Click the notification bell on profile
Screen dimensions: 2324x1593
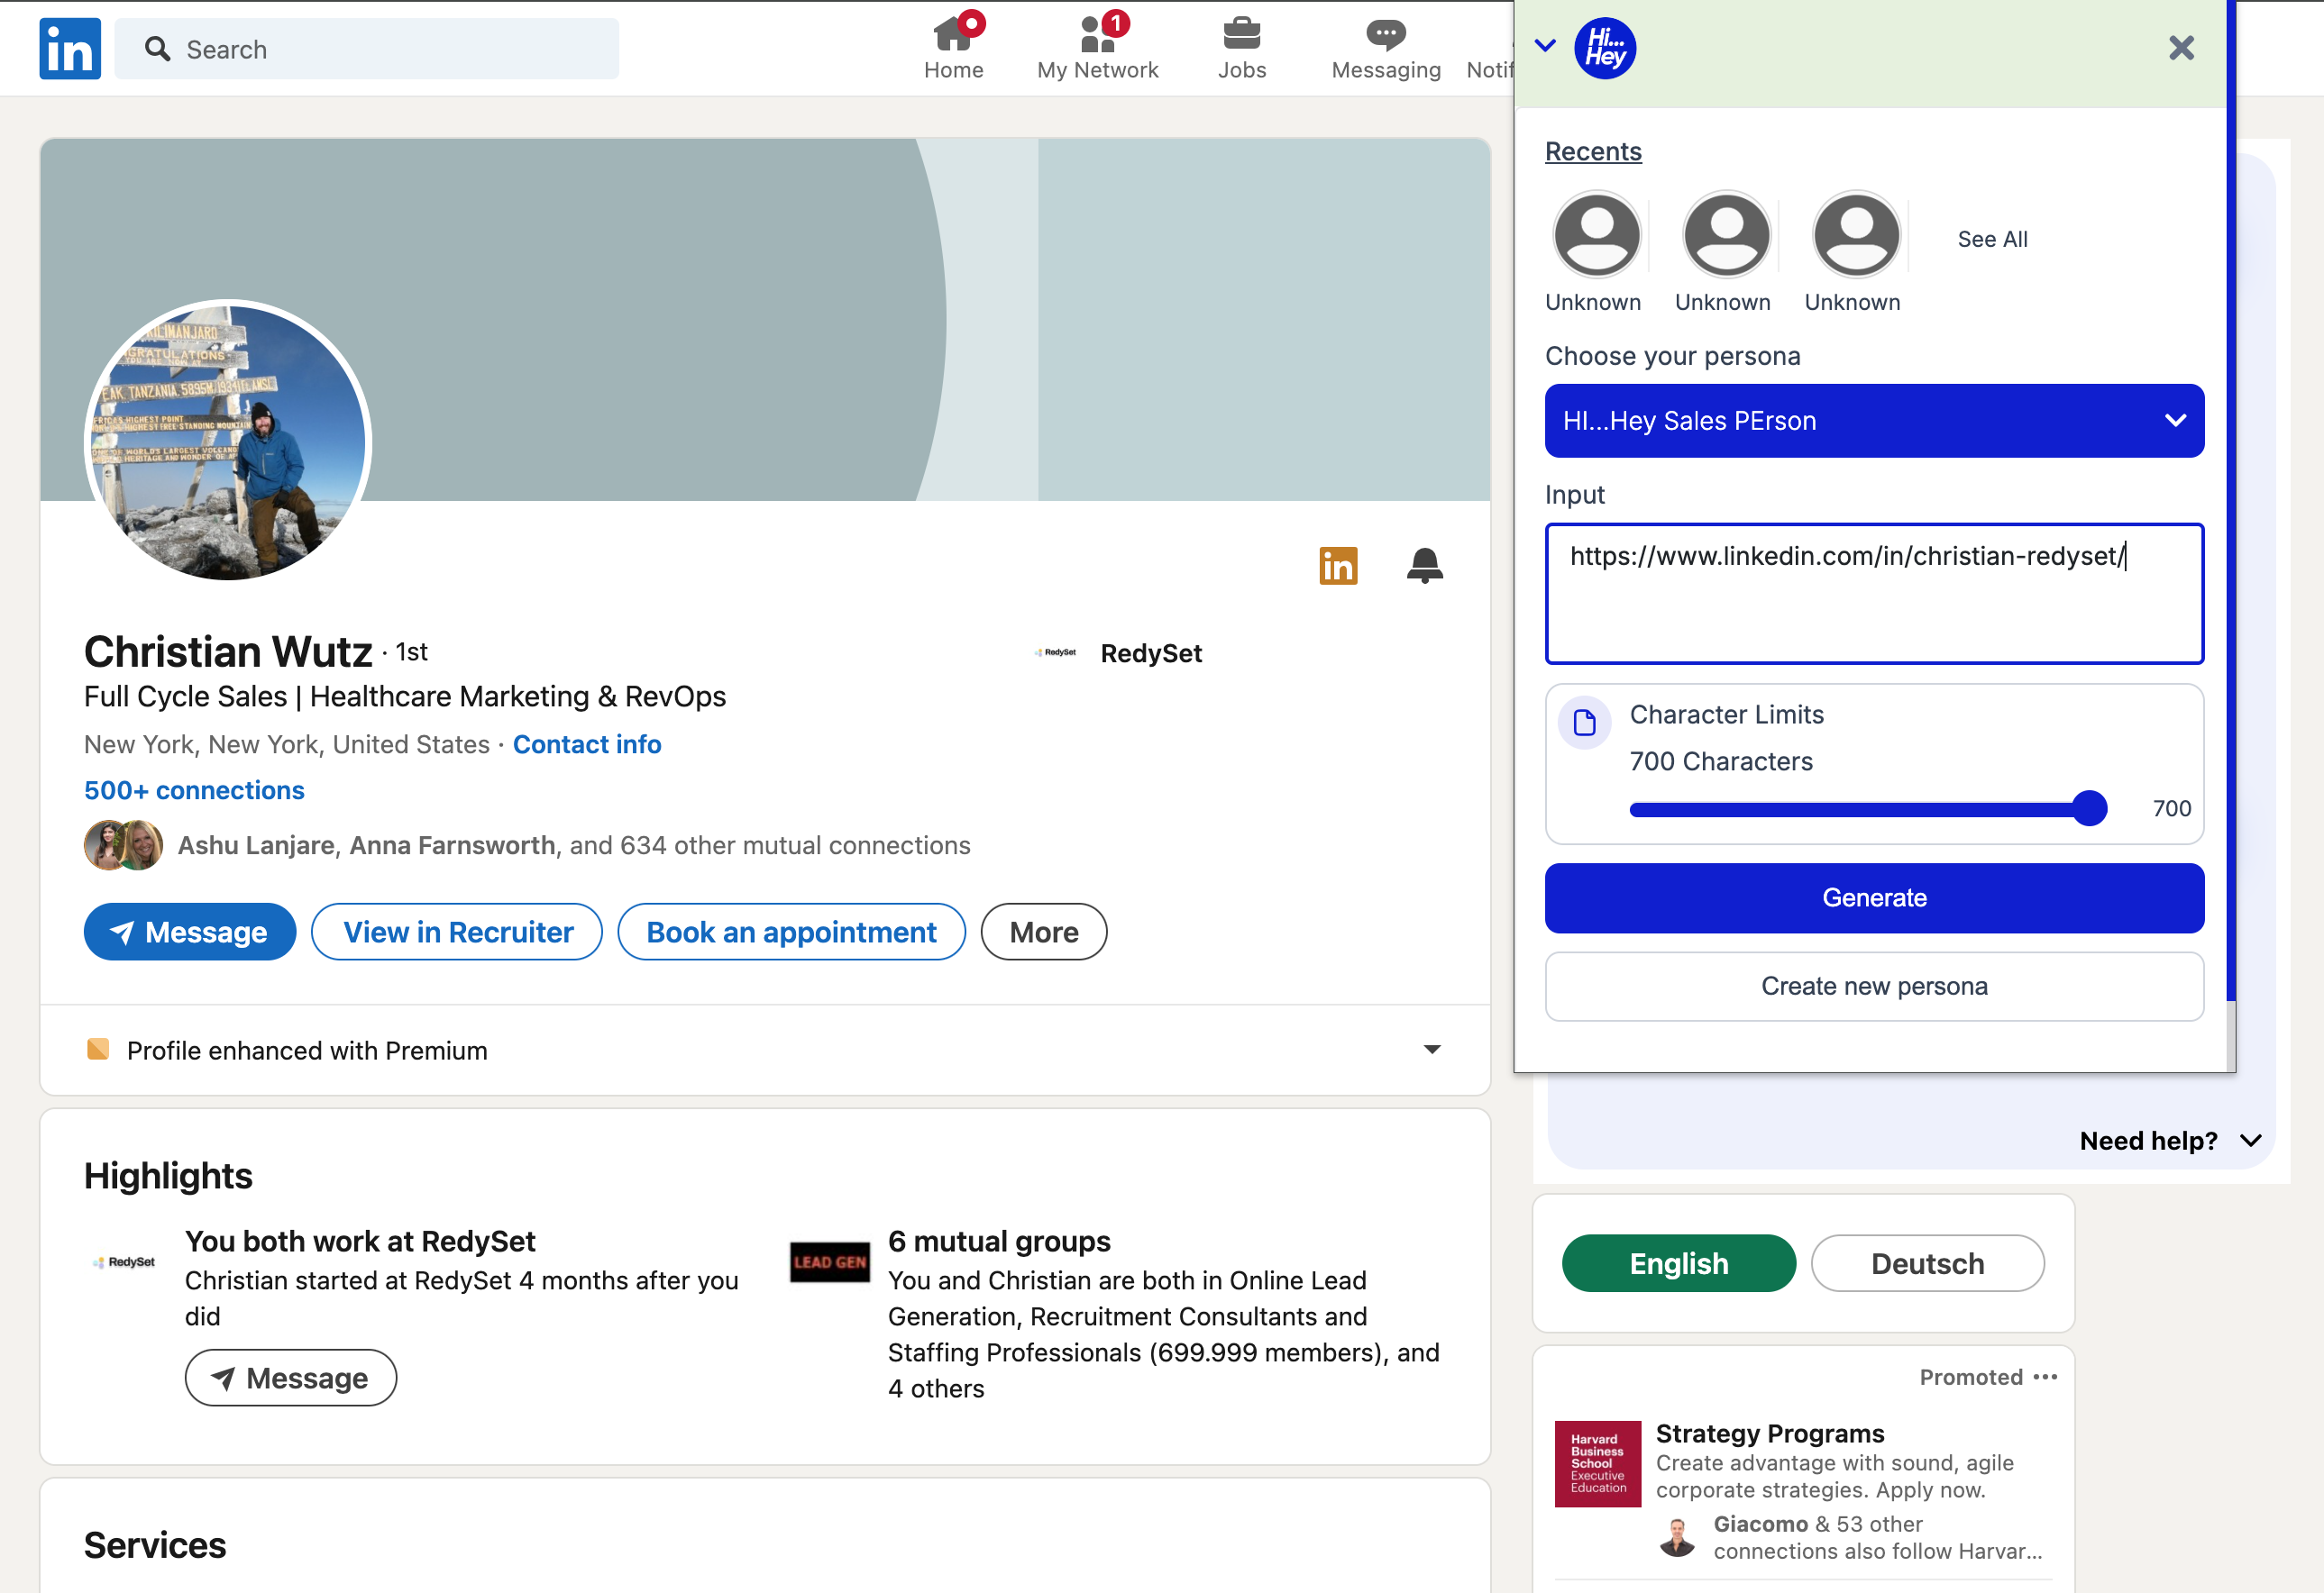pos(1424,566)
